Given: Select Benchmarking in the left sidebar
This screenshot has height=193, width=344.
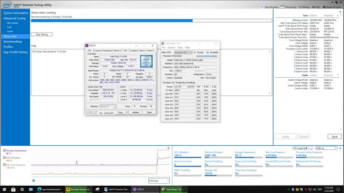Looking at the screenshot, I should click(13, 42).
